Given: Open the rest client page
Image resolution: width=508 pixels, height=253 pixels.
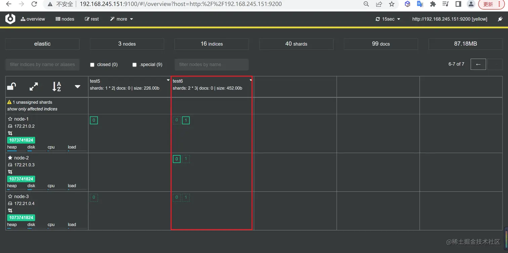Looking at the screenshot, I should point(92,19).
